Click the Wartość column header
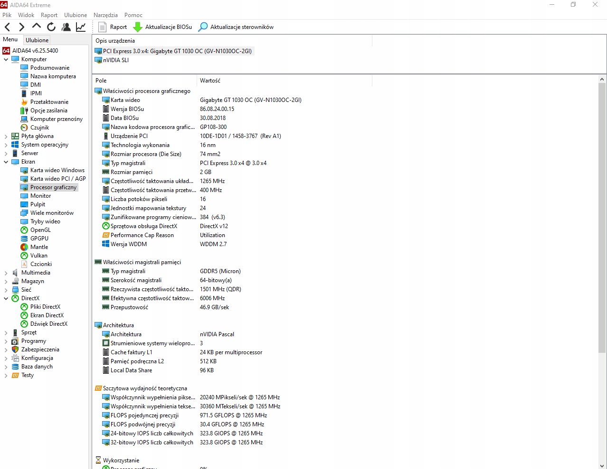Viewport: 607px width, 469px height. [284, 81]
